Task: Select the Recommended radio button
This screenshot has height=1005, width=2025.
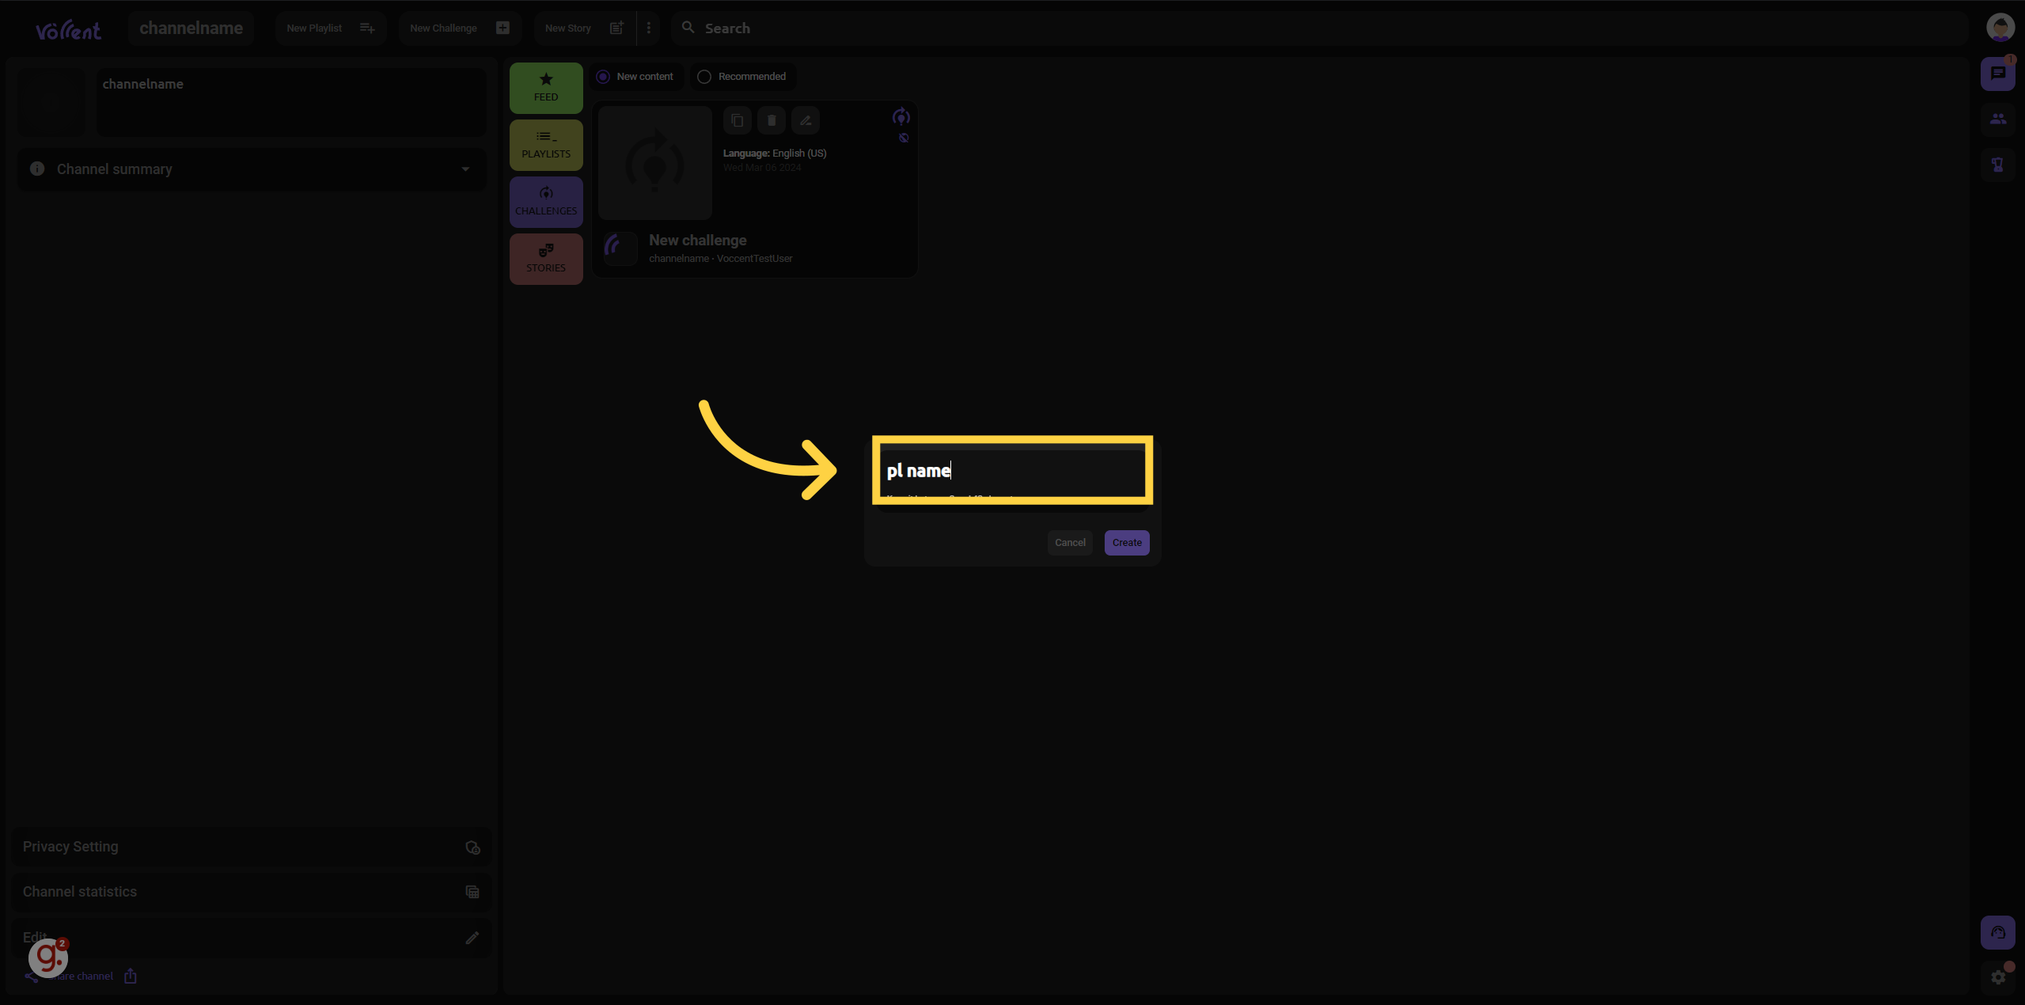Action: [x=703, y=78]
